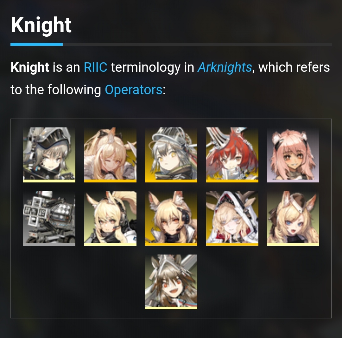This screenshot has height=338, width=342.
Task: Select silver-haired yellow-eyed knight with helmet
Action: tap(171, 155)
